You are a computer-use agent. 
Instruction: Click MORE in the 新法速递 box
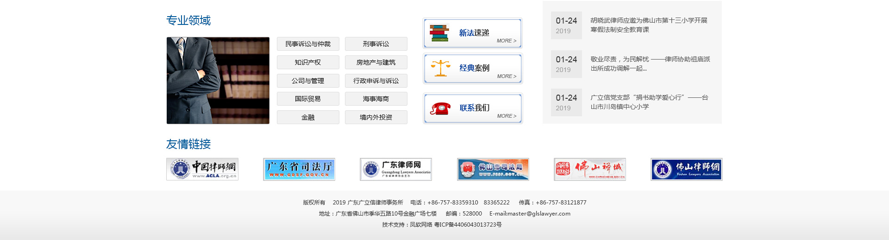pos(506,41)
